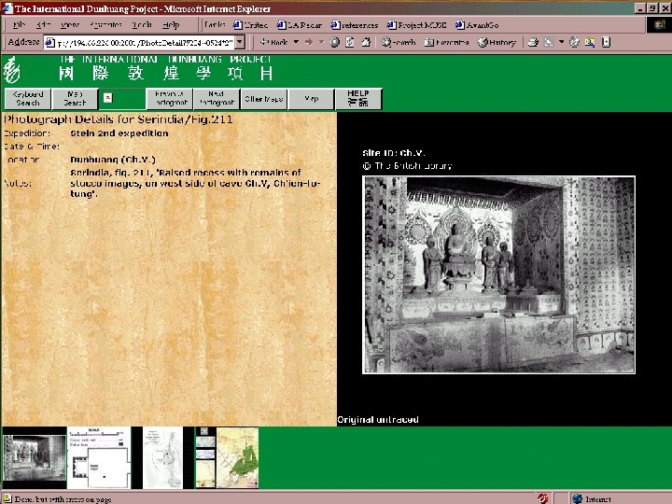Click the large cave recess photograph

tap(498, 274)
